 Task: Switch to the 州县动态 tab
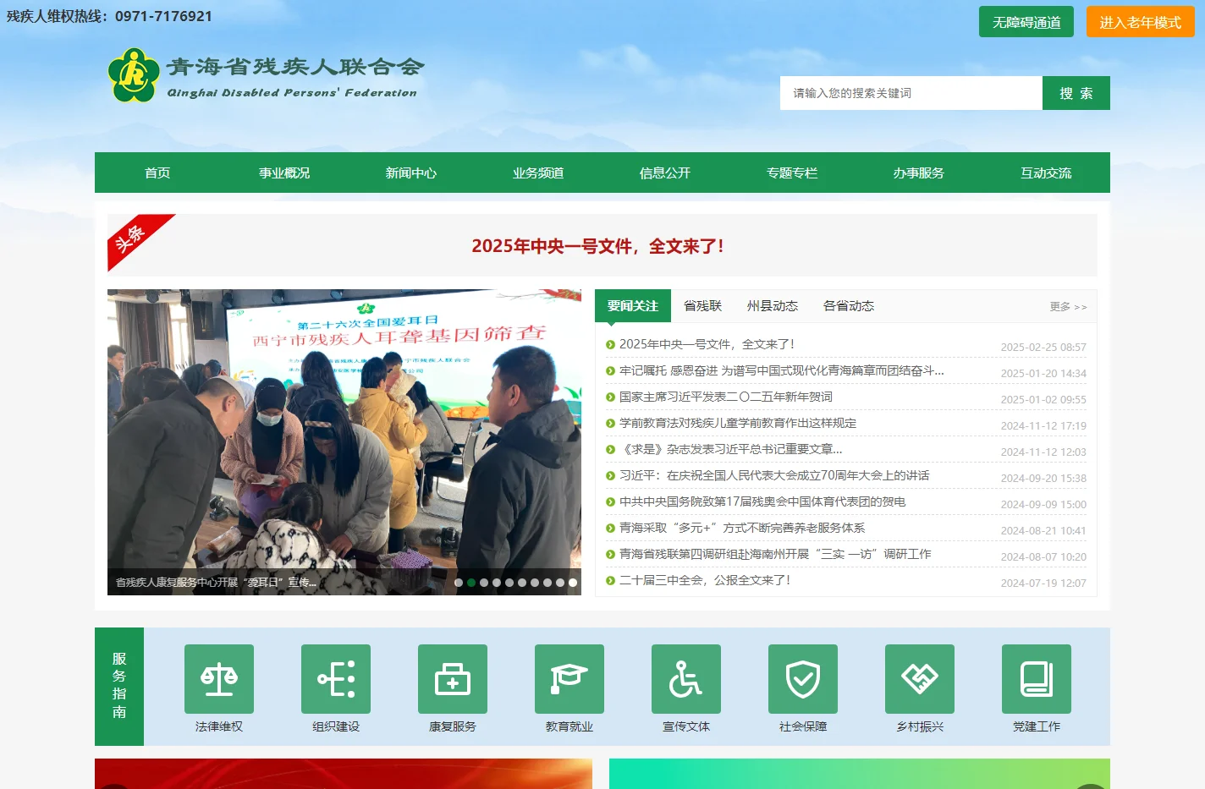pos(773,306)
